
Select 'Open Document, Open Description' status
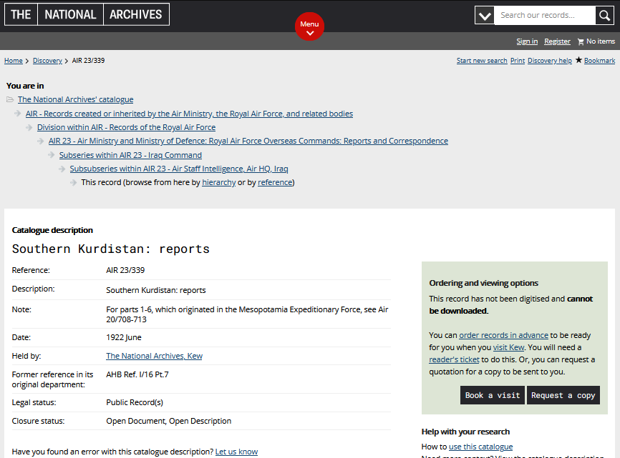tap(168, 421)
